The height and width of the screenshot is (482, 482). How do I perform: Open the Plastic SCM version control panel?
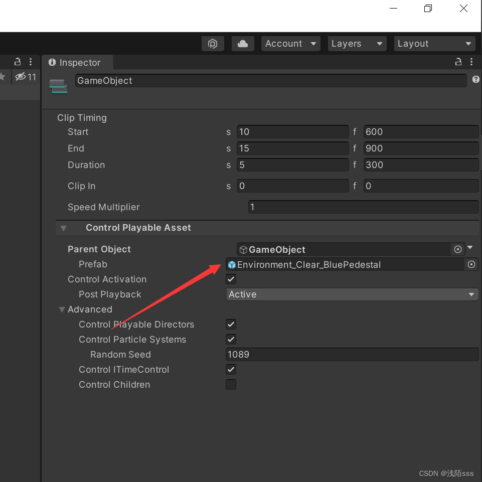tap(213, 44)
